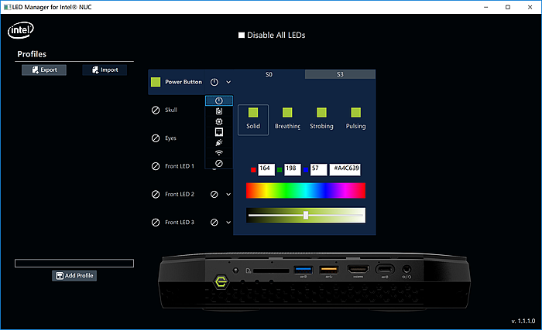The height and width of the screenshot is (330, 542).
Task: Click the brightness slider handle
Action: [306, 216]
